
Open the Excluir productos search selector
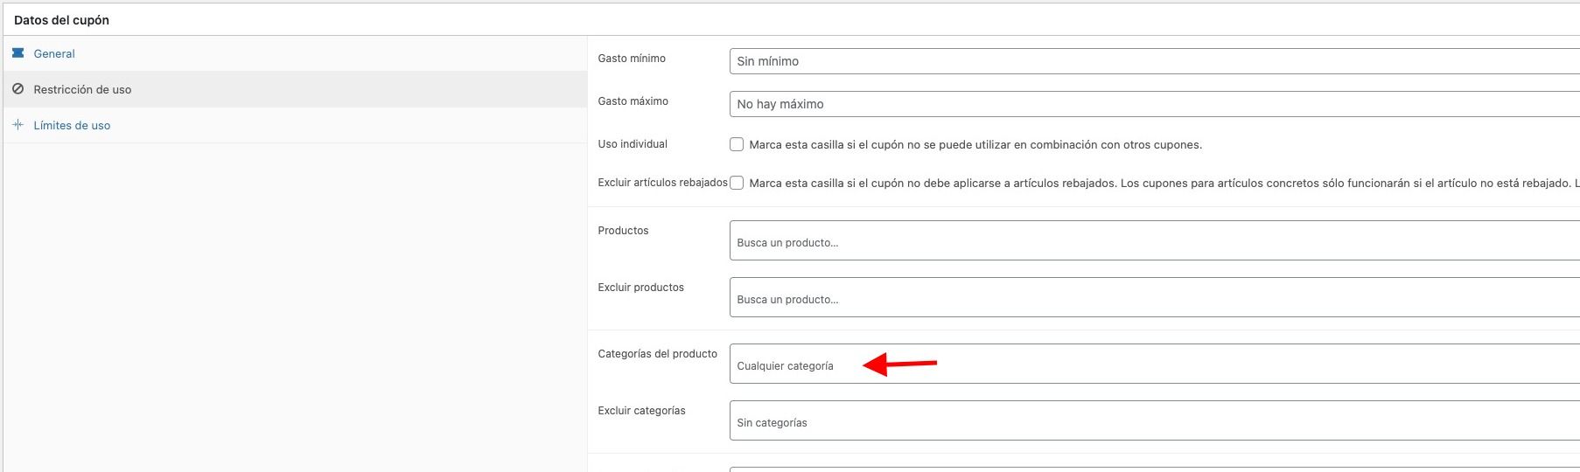[1155, 297]
